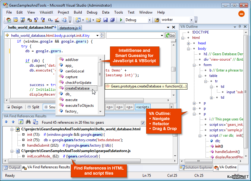Pick executeToObjects in the IntelliSense list

[x=80, y=106]
